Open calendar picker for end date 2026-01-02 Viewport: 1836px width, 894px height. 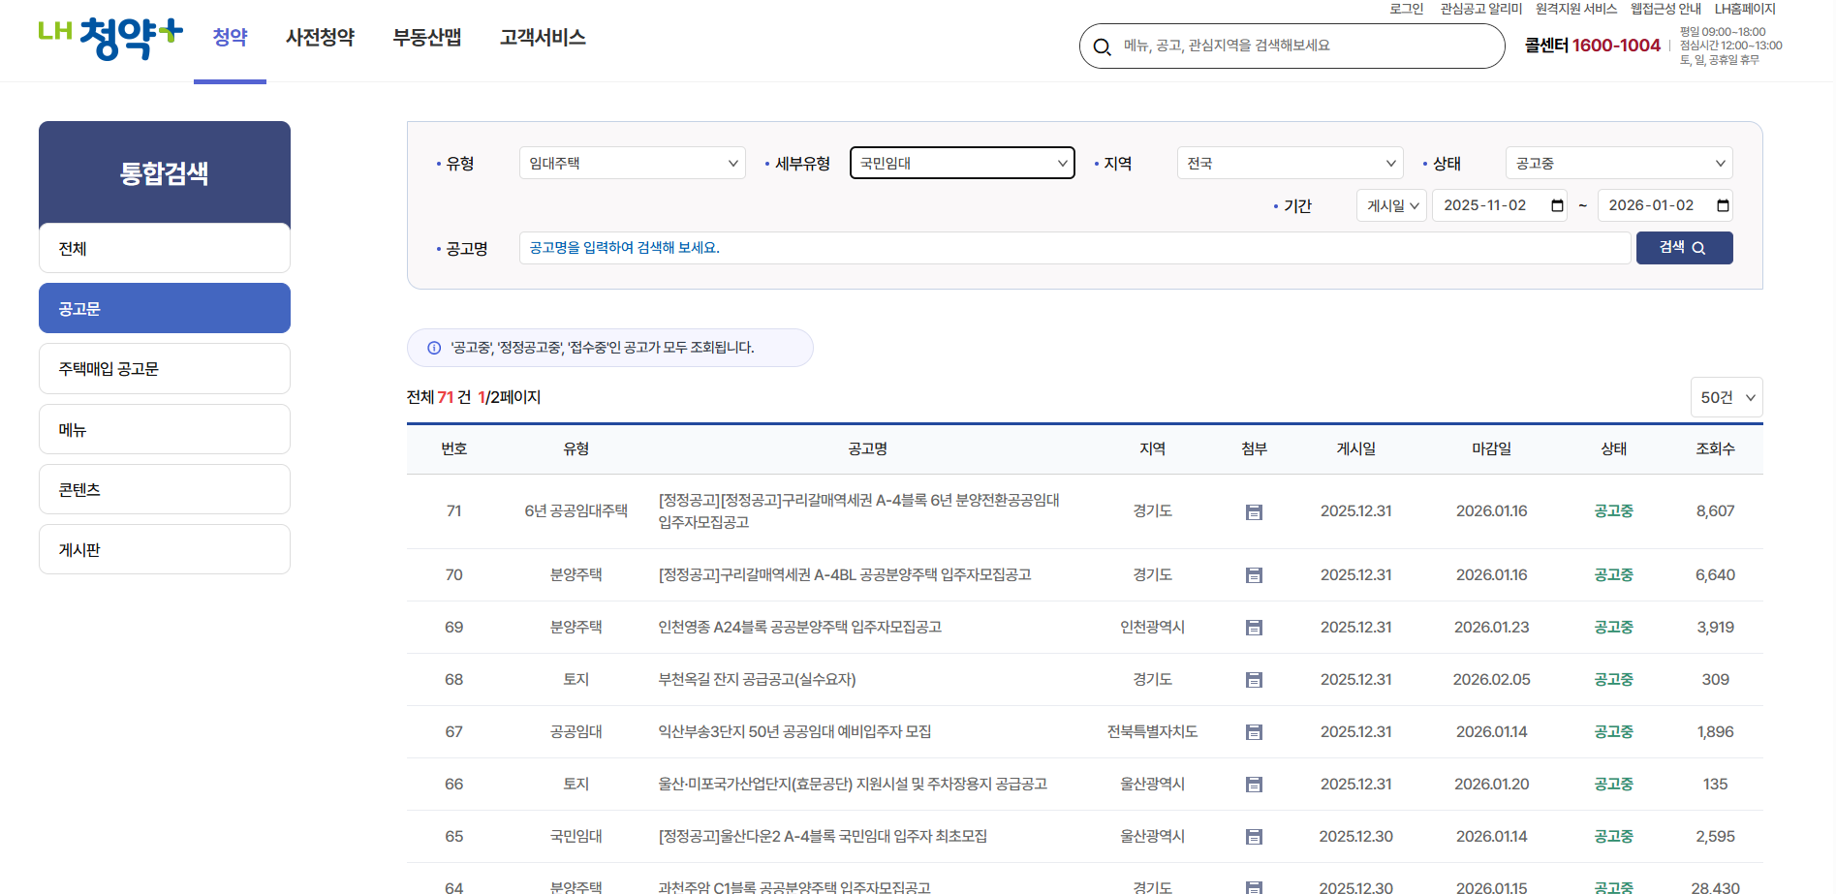pos(1723,205)
